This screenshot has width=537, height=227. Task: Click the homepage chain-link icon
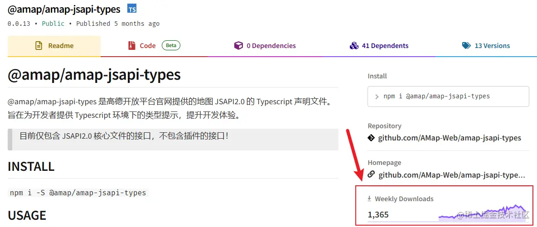(x=371, y=174)
